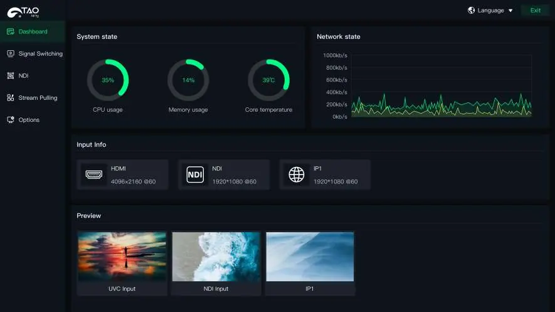Click the Stream Pulling sidebar icon

[11, 98]
